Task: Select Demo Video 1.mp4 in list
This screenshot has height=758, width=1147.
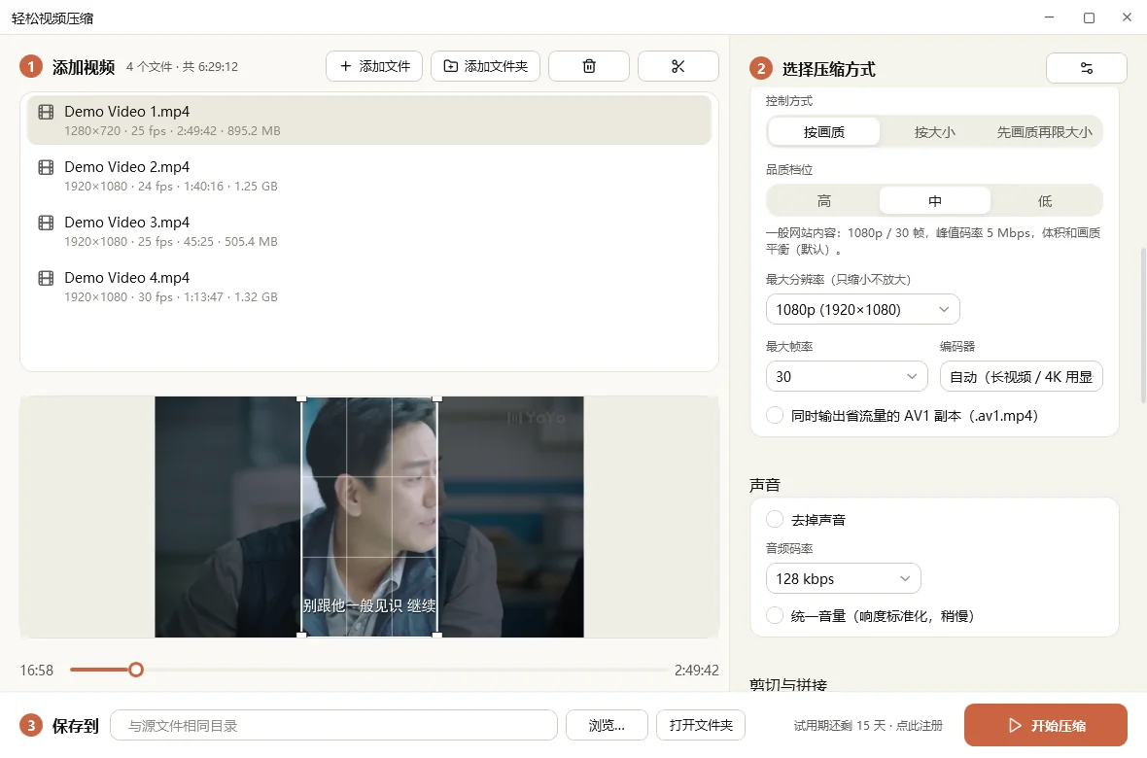Action: pos(368,120)
